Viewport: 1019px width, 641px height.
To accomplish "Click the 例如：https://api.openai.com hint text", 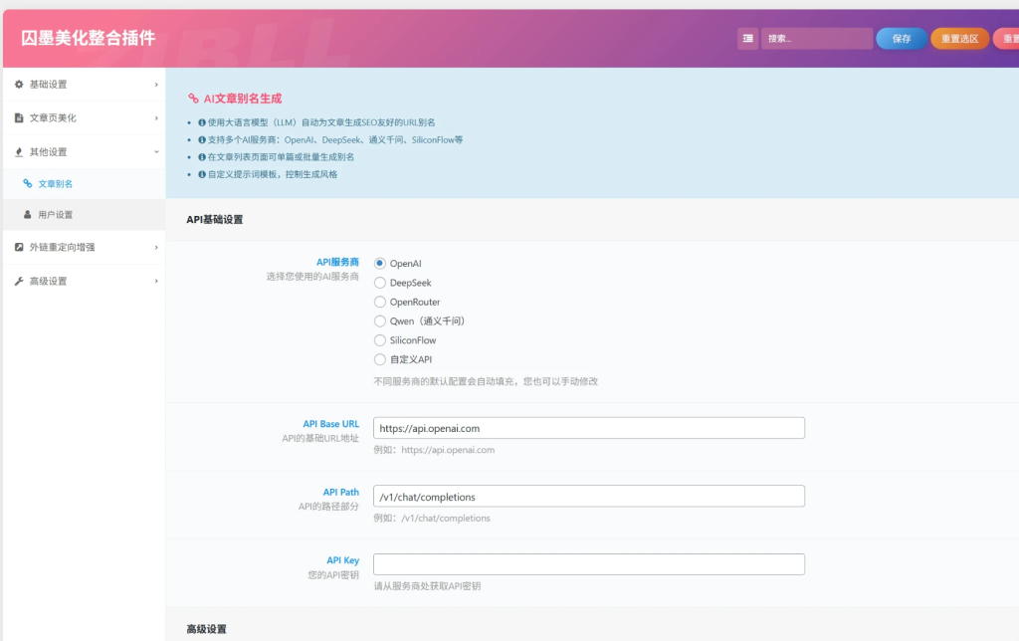I will (x=434, y=450).
